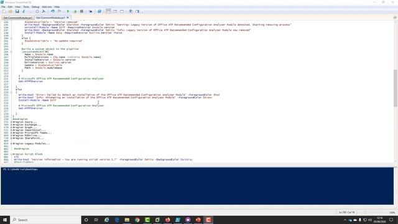Open the Add-ons menu
This screenshot has width=398, height=224.
[x=47, y=7]
